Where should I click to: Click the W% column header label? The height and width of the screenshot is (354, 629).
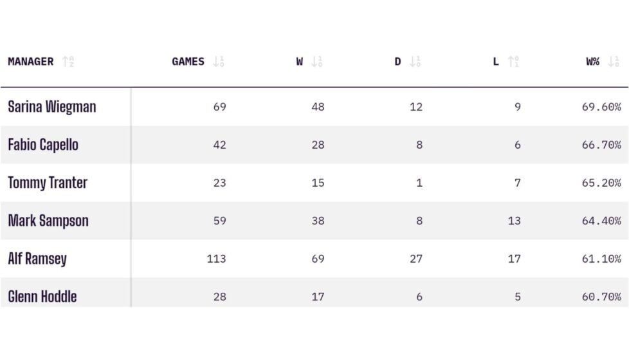pyautogui.click(x=592, y=62)
